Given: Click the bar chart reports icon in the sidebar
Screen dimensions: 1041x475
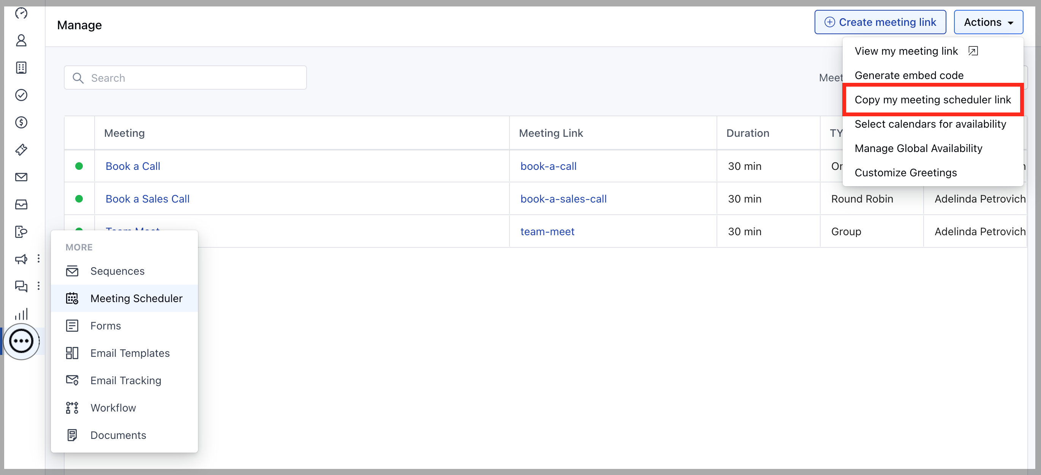Looking at the screenshot, I should (21, 314).
